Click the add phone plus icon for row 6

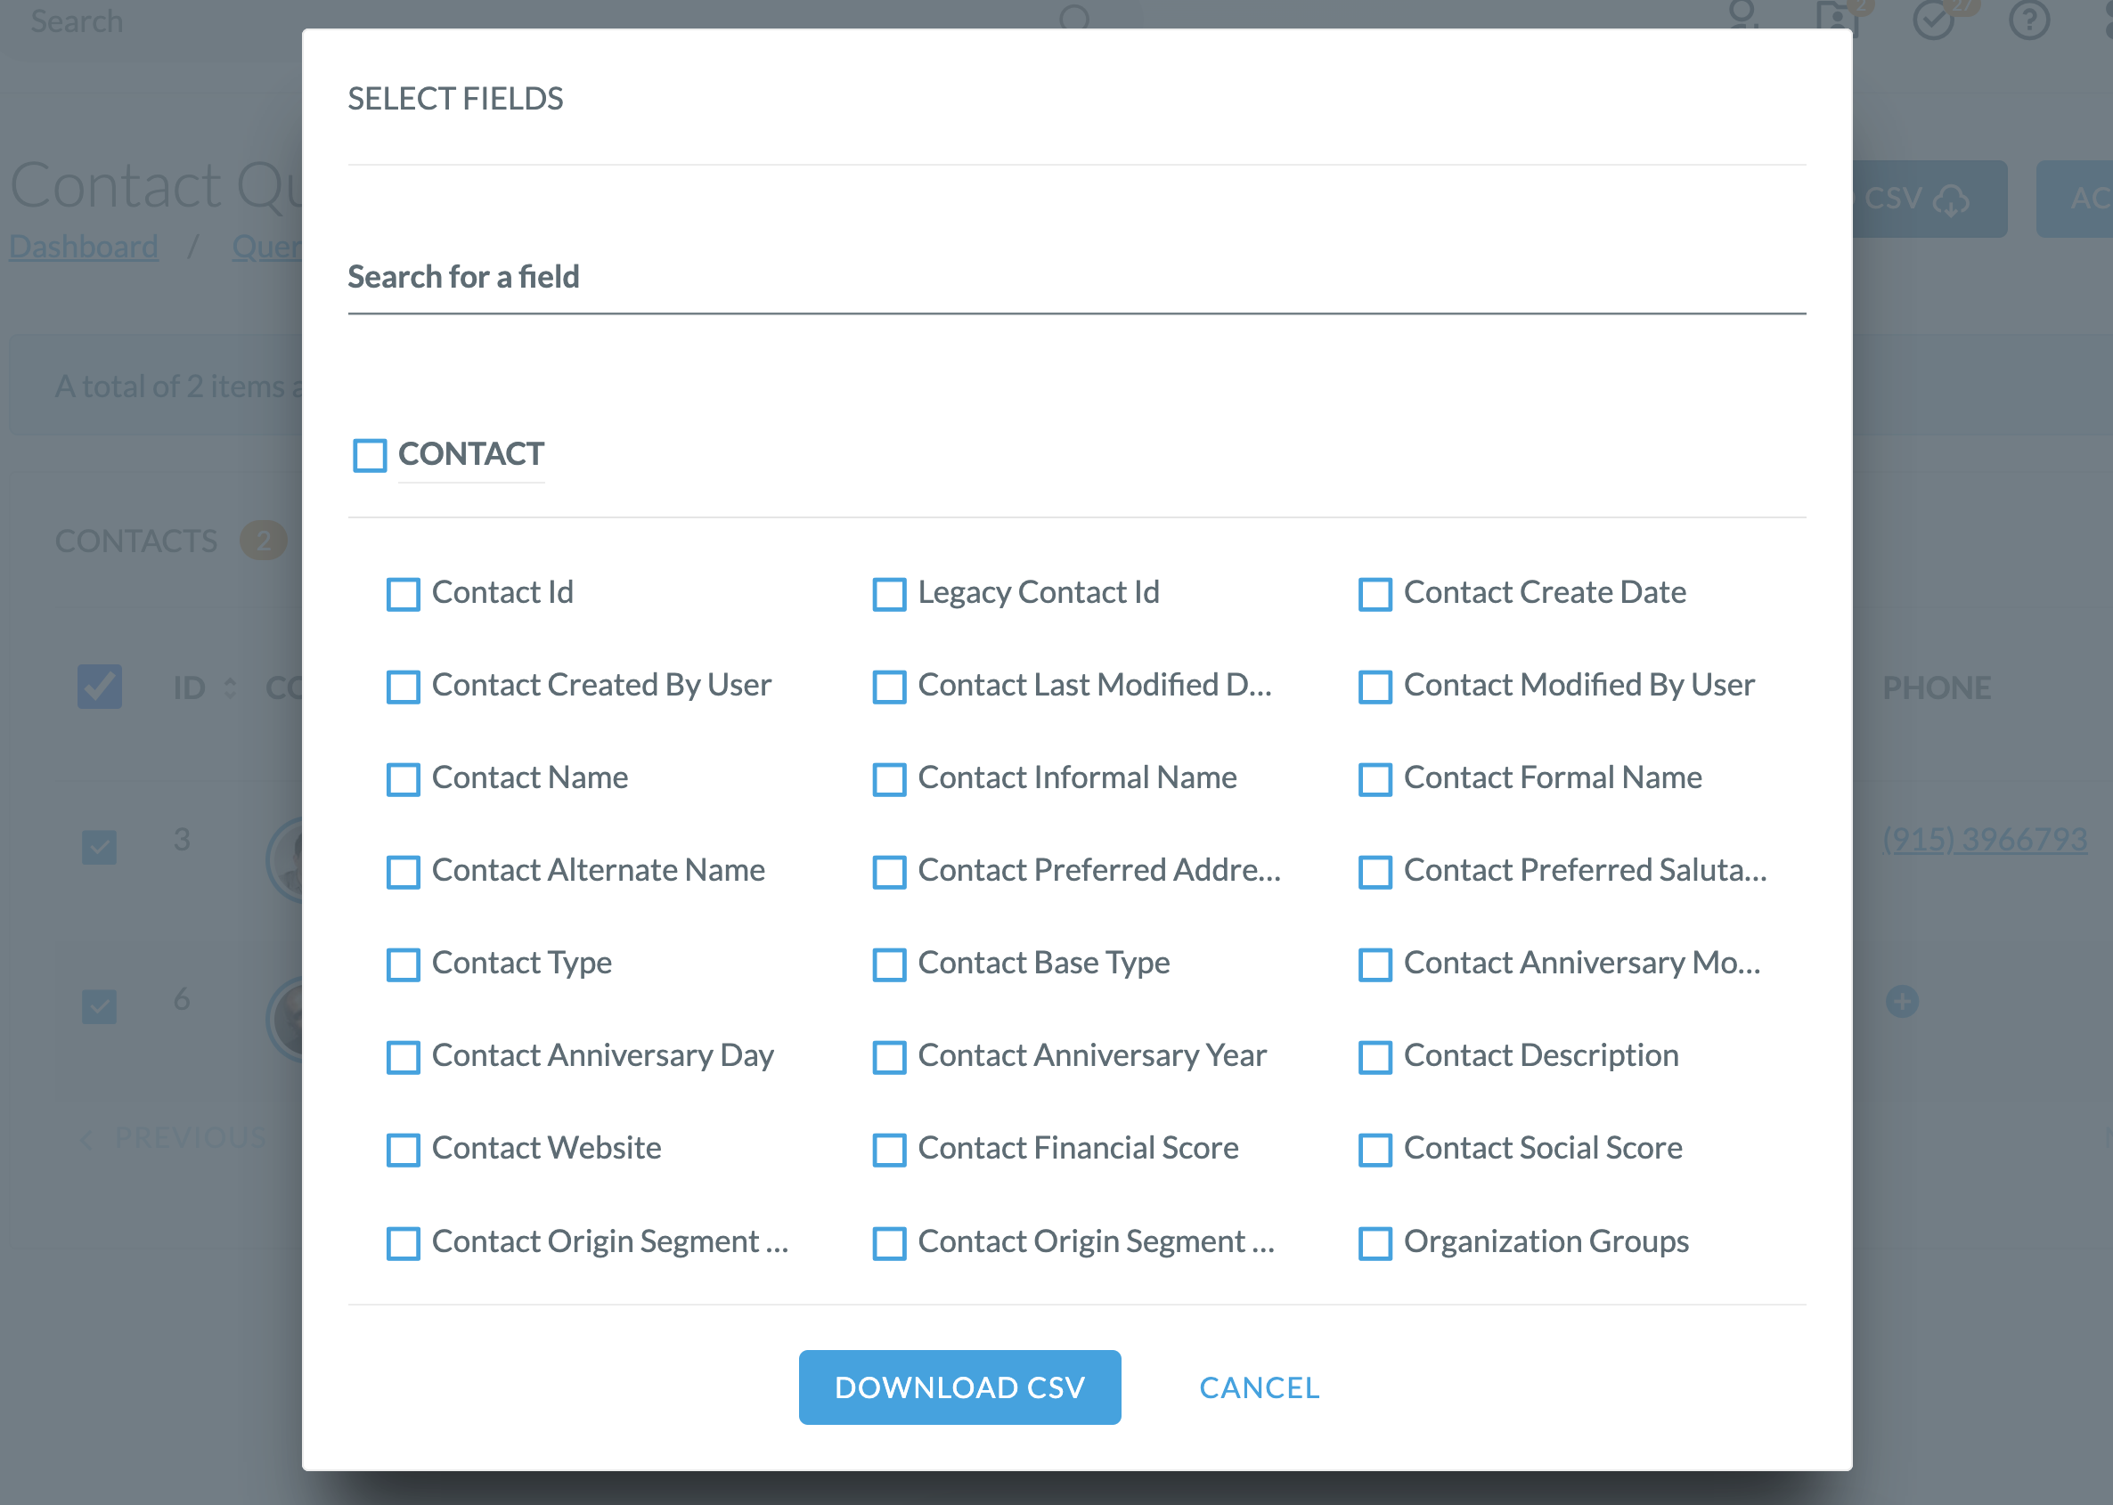point(1902,1001)
